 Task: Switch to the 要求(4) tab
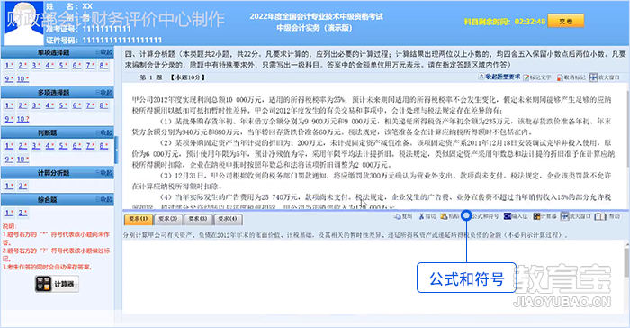[228, 219]
